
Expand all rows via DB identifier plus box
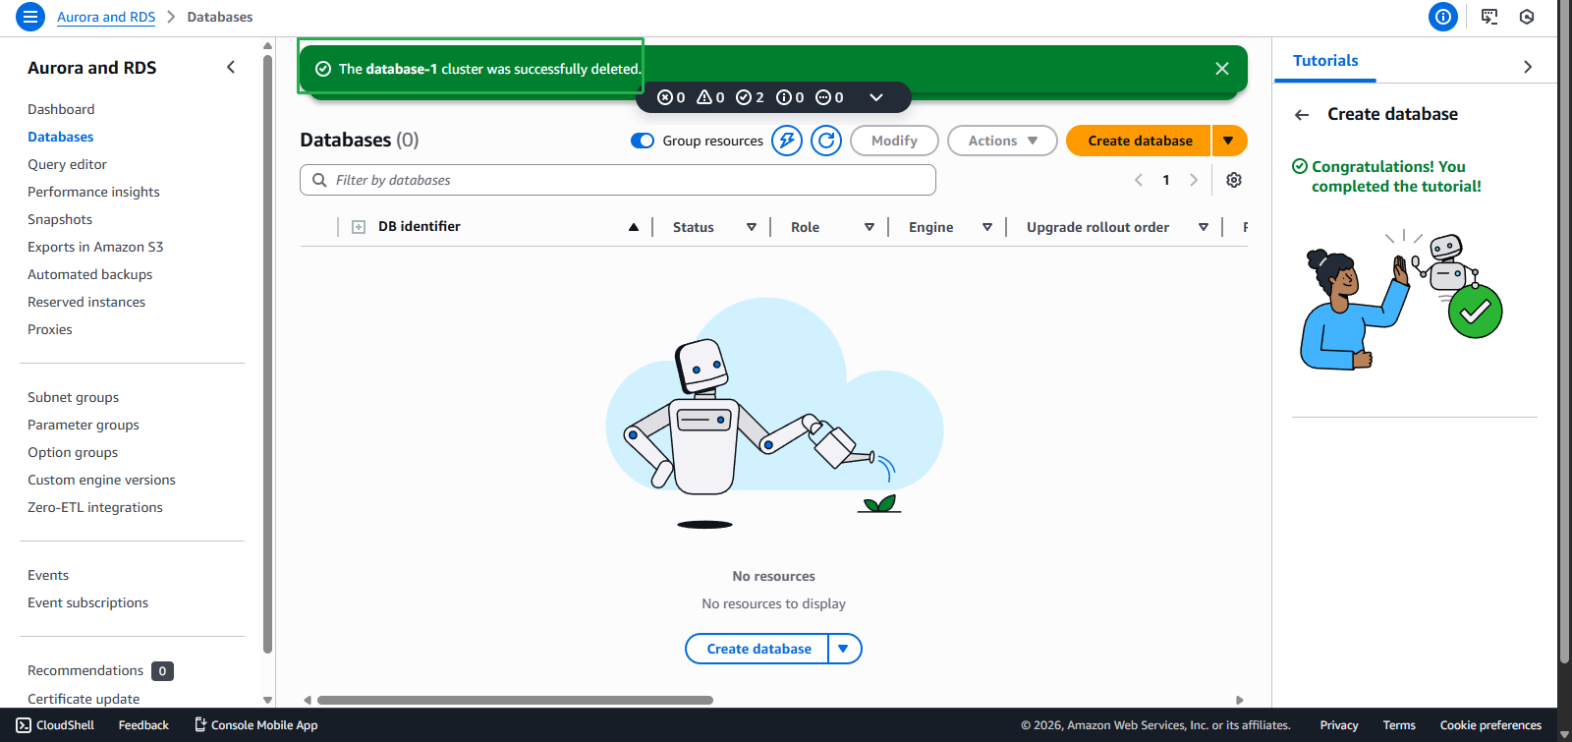(x=359, y=227)
